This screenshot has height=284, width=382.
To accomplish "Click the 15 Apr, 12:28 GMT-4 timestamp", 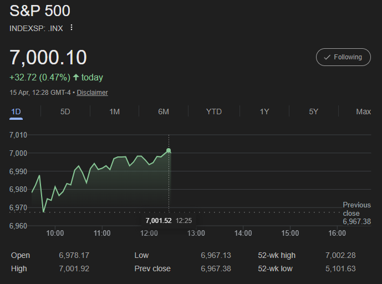I will 40,93.
